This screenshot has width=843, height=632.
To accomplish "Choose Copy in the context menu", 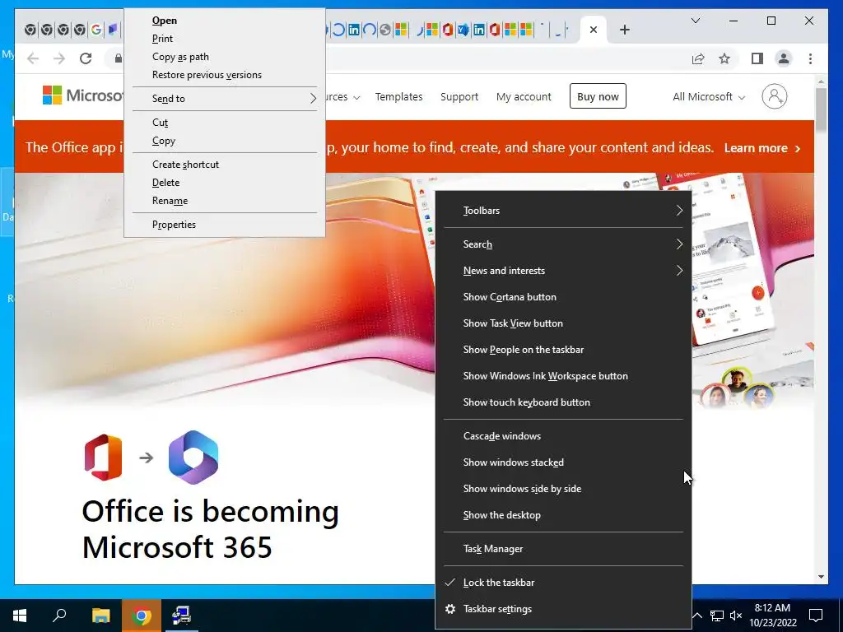I will (224, 141).
